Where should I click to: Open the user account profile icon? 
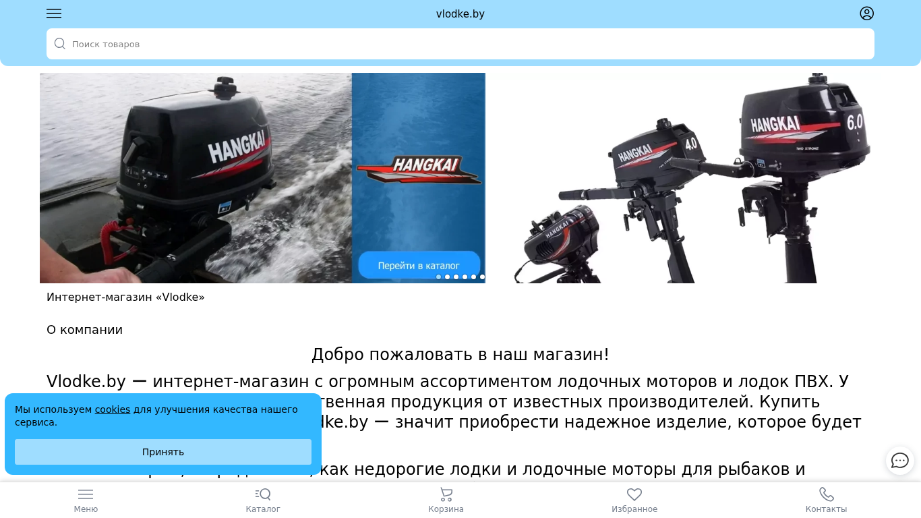point(866,13)
